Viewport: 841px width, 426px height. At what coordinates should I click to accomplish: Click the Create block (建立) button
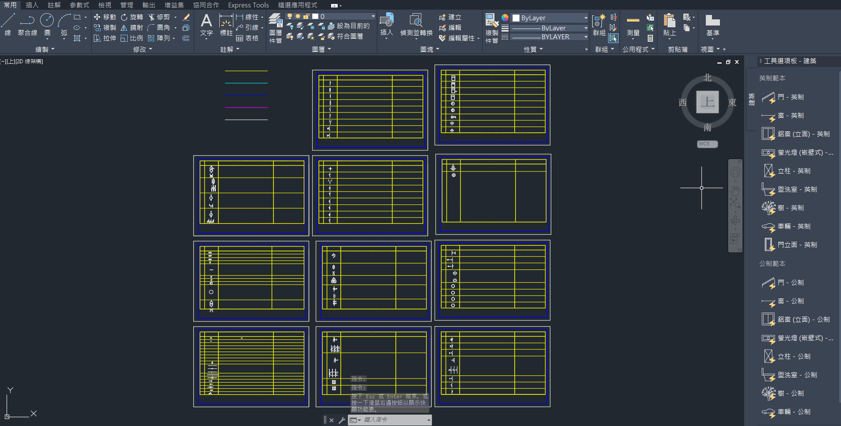450,17
